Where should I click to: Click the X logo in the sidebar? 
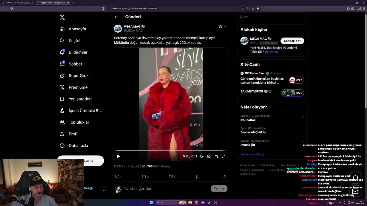pyautogui.click(x=62, y=17)
